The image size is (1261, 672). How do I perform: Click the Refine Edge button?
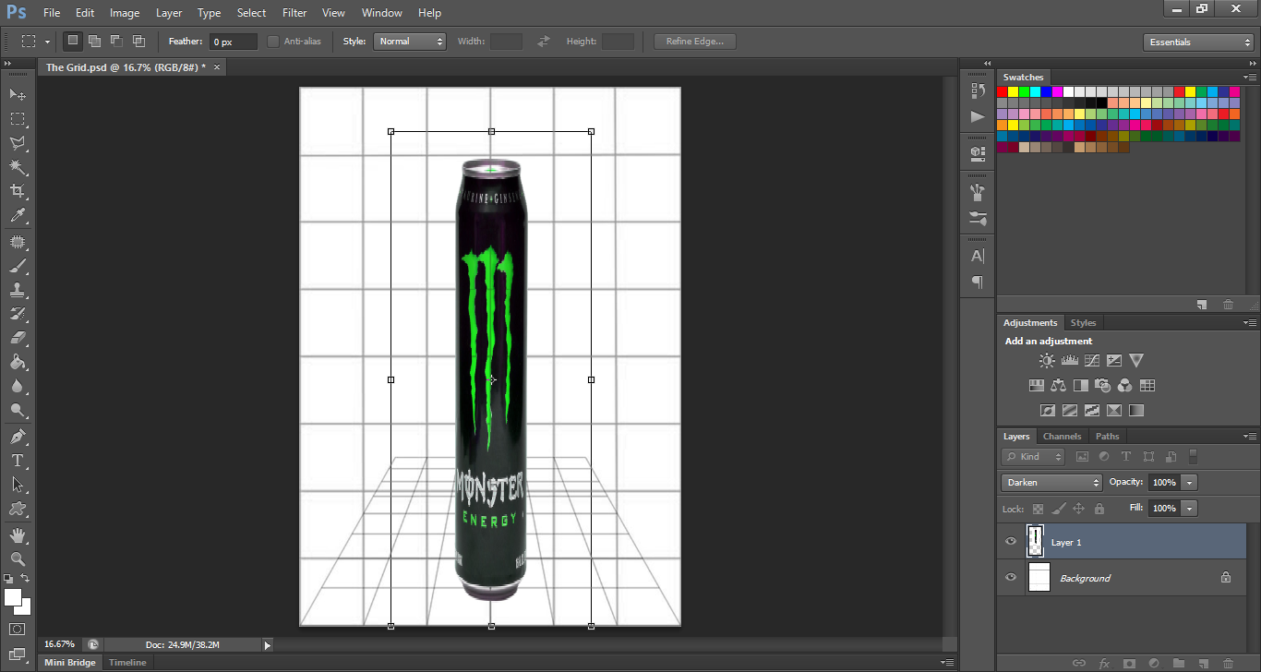click(694, 42)
